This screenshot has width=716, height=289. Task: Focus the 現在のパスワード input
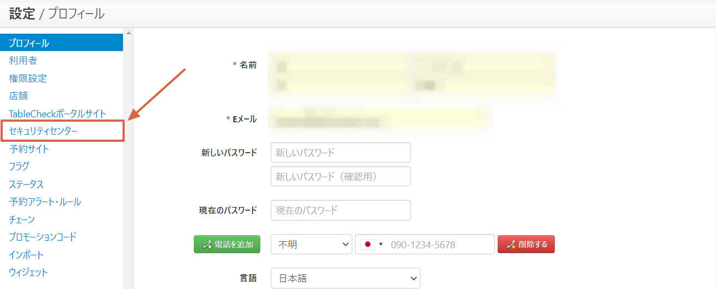[341, 210]
